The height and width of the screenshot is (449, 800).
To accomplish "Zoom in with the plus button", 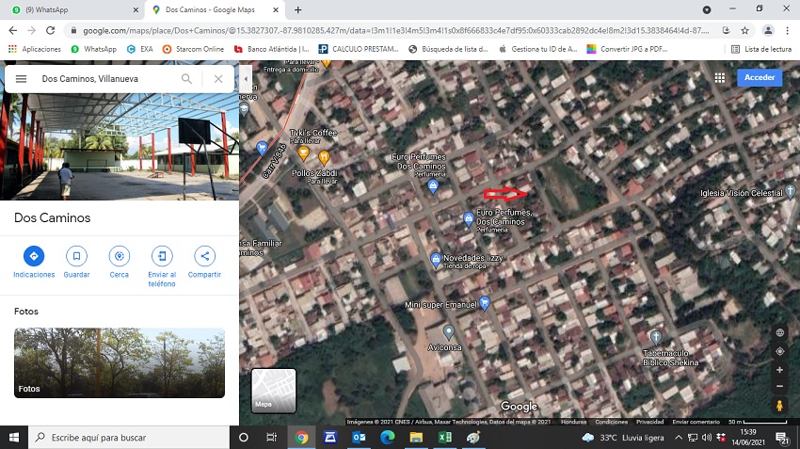I will pyautogui.click(x=779, y=370).
